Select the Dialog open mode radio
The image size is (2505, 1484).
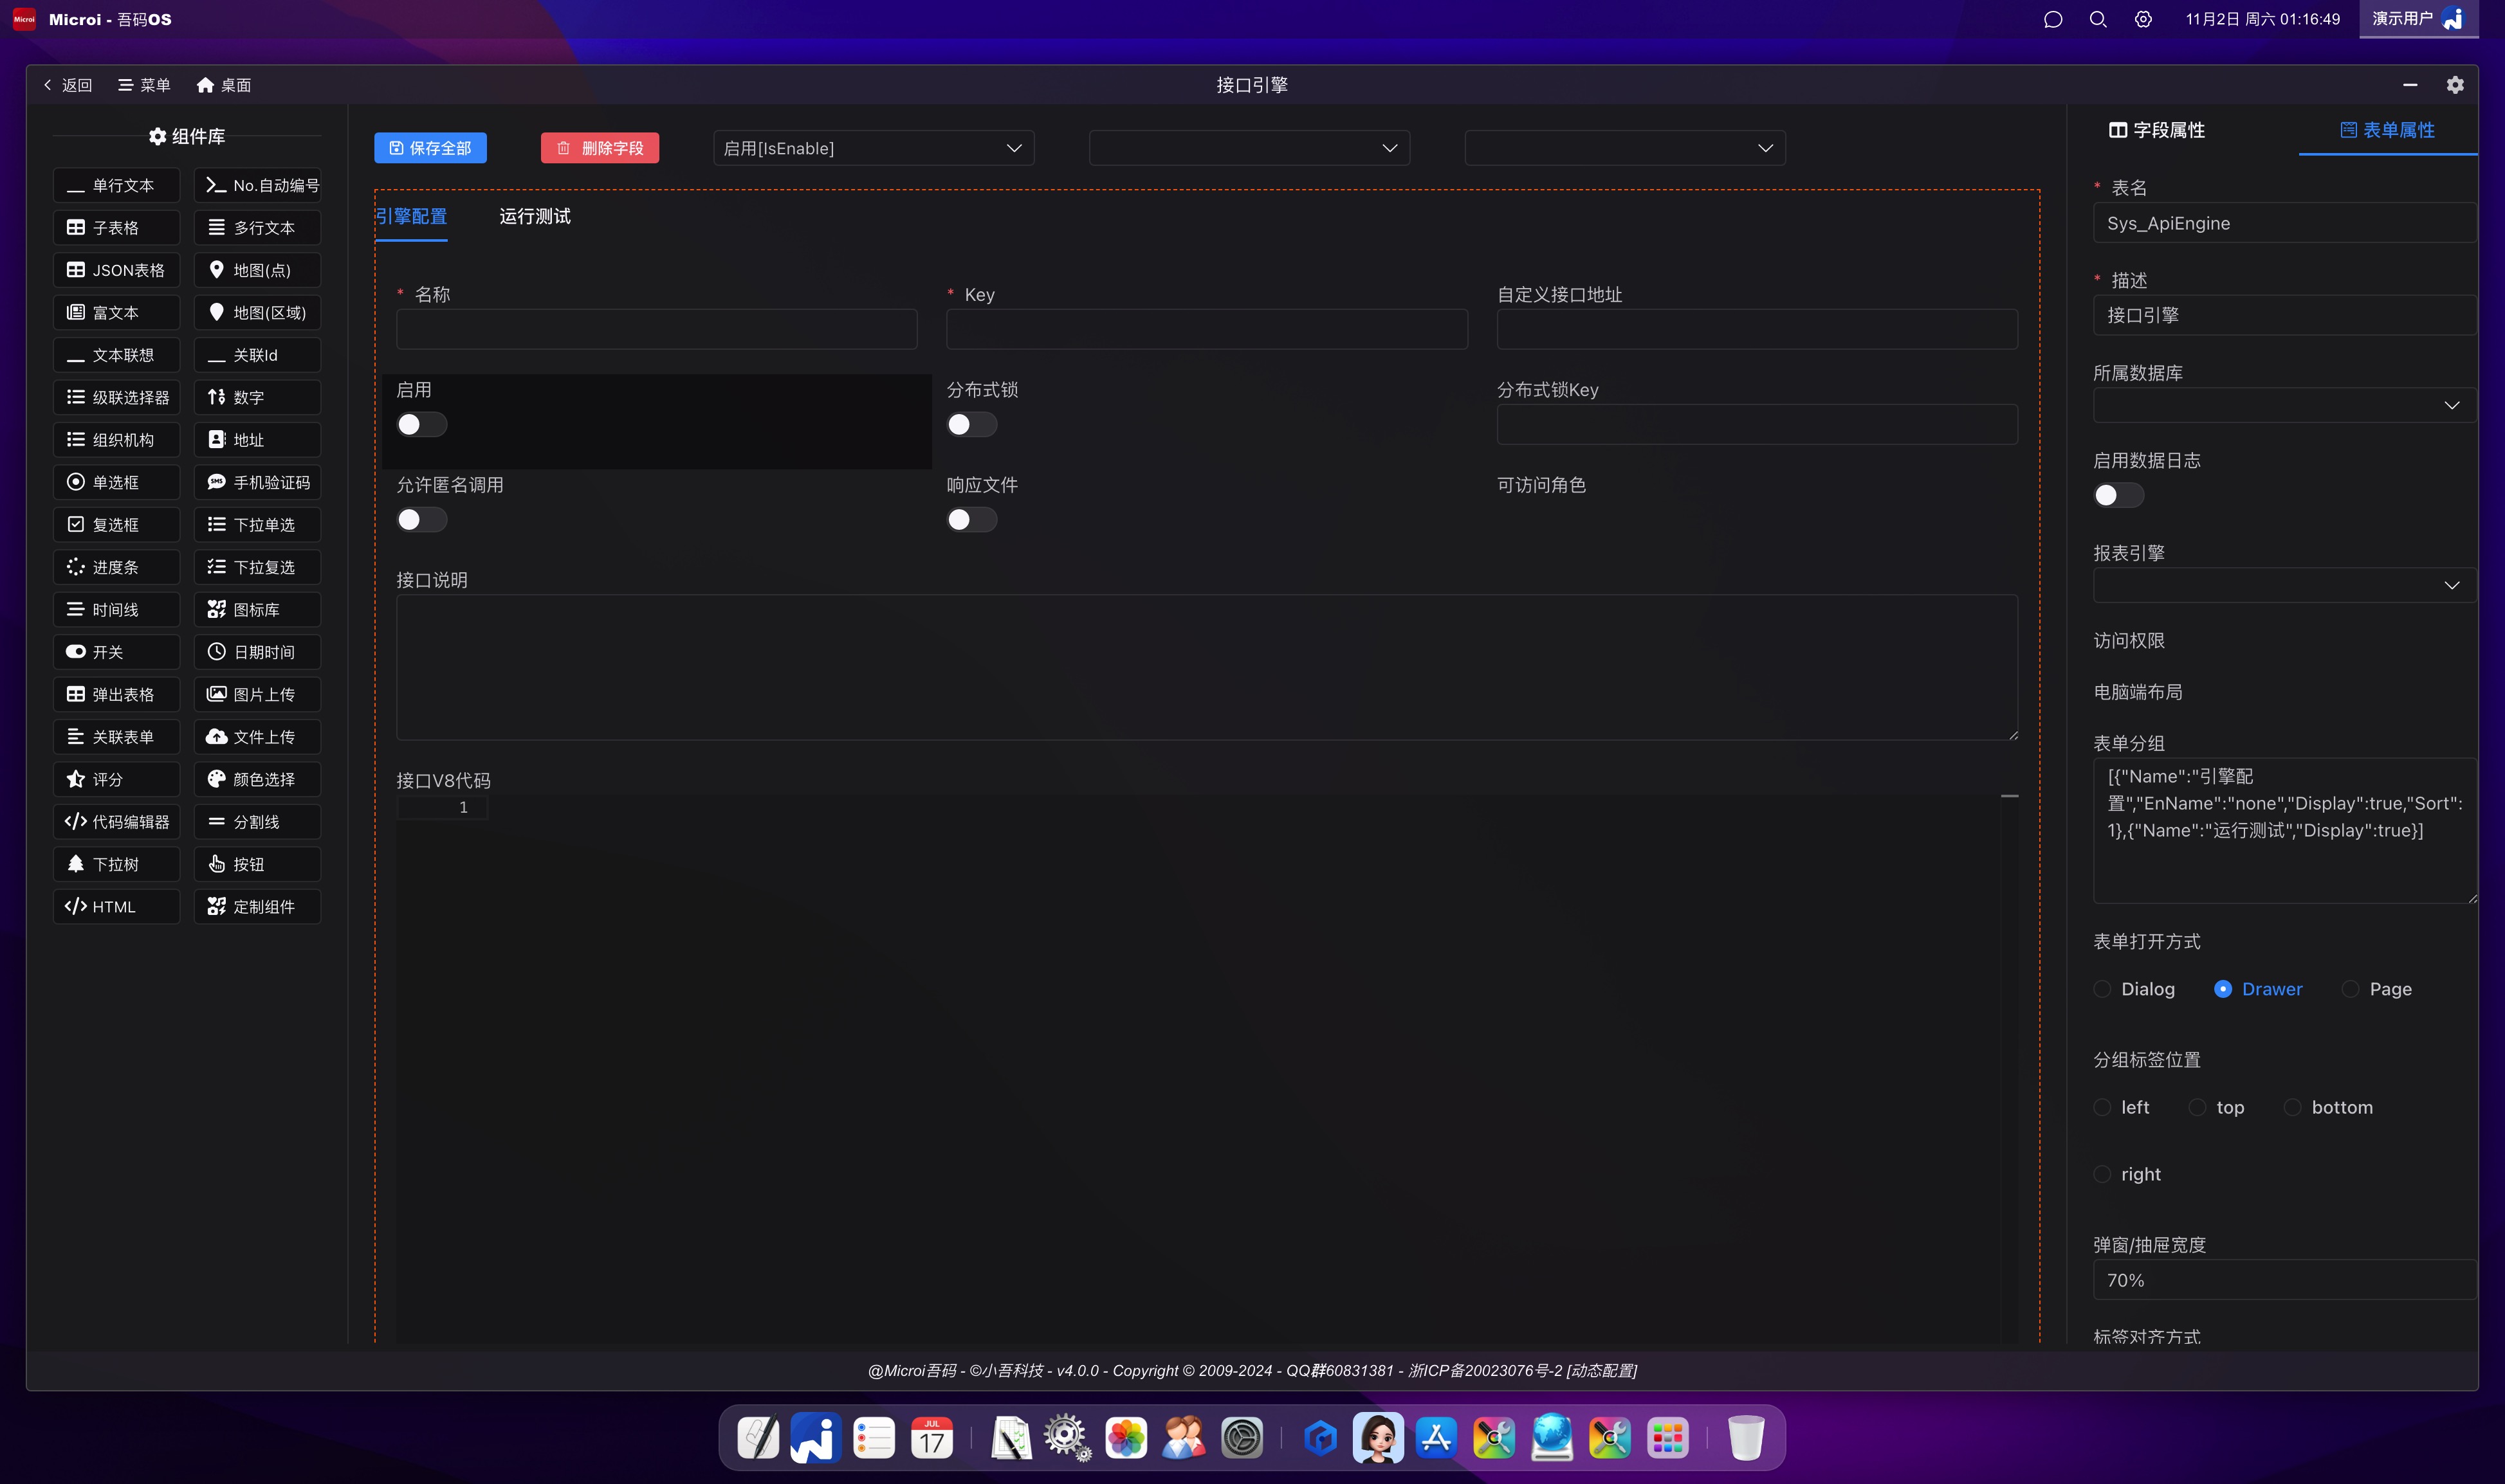(2102, 989)
